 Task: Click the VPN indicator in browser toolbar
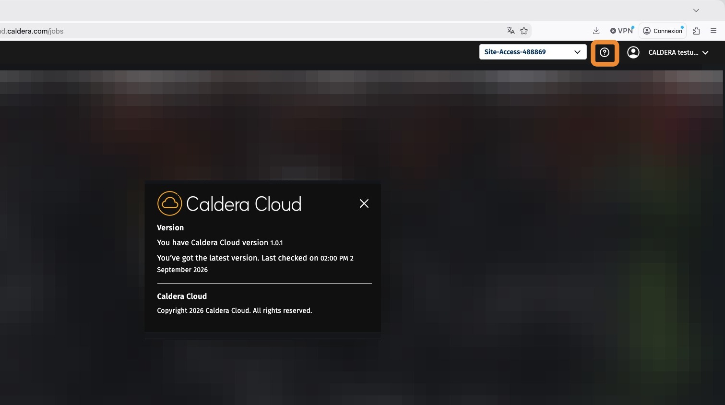click(x=622, y=31)
